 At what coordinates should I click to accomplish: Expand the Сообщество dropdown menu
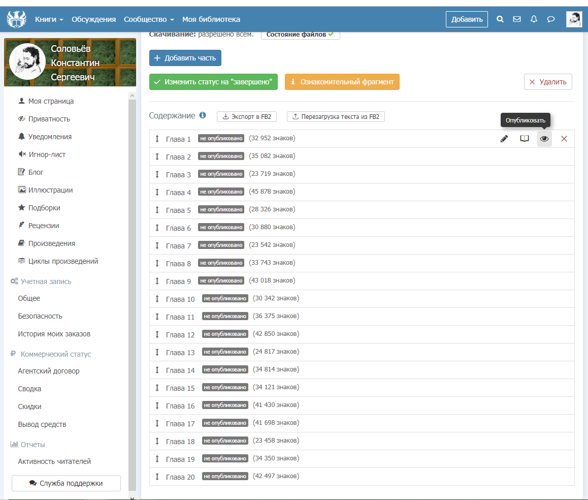coord(149,19)
